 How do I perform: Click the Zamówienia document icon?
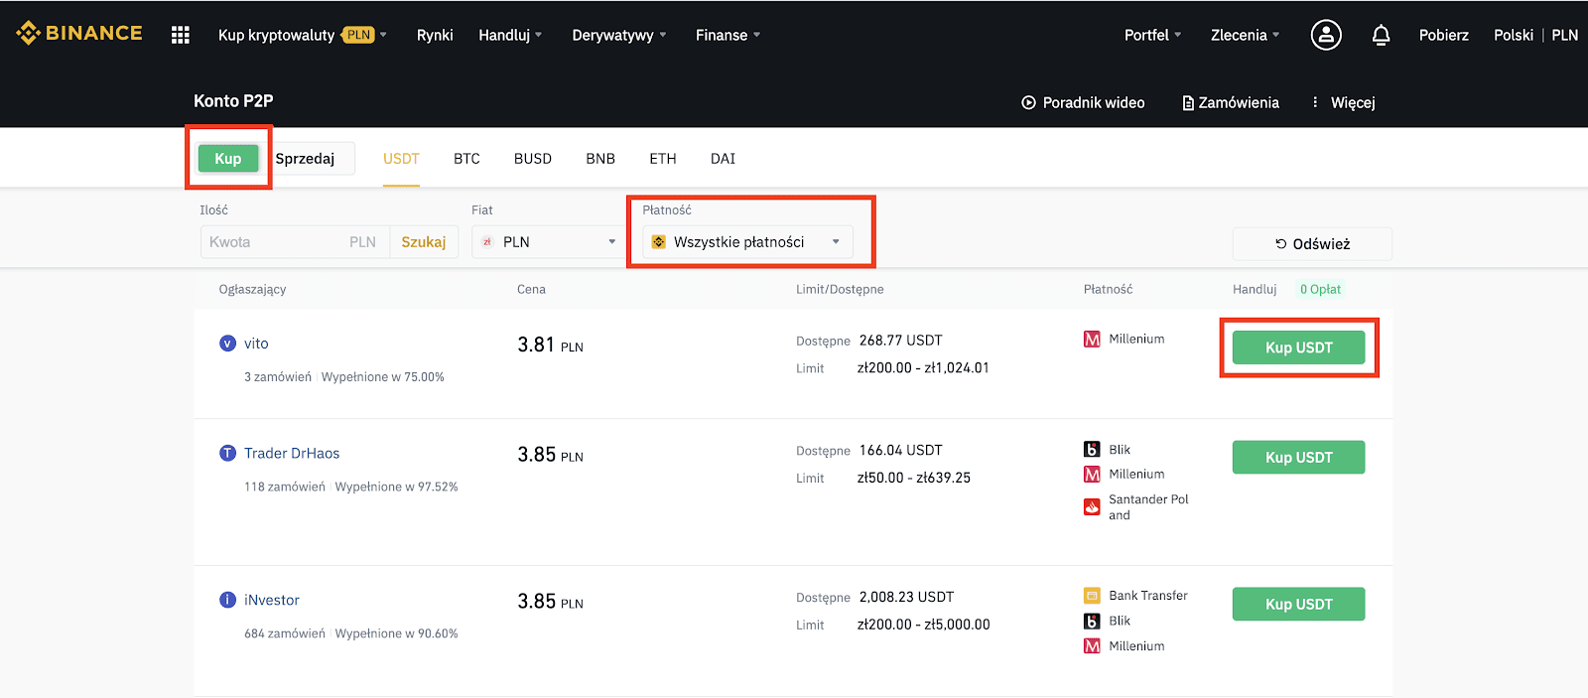(x=1188, y=103)
